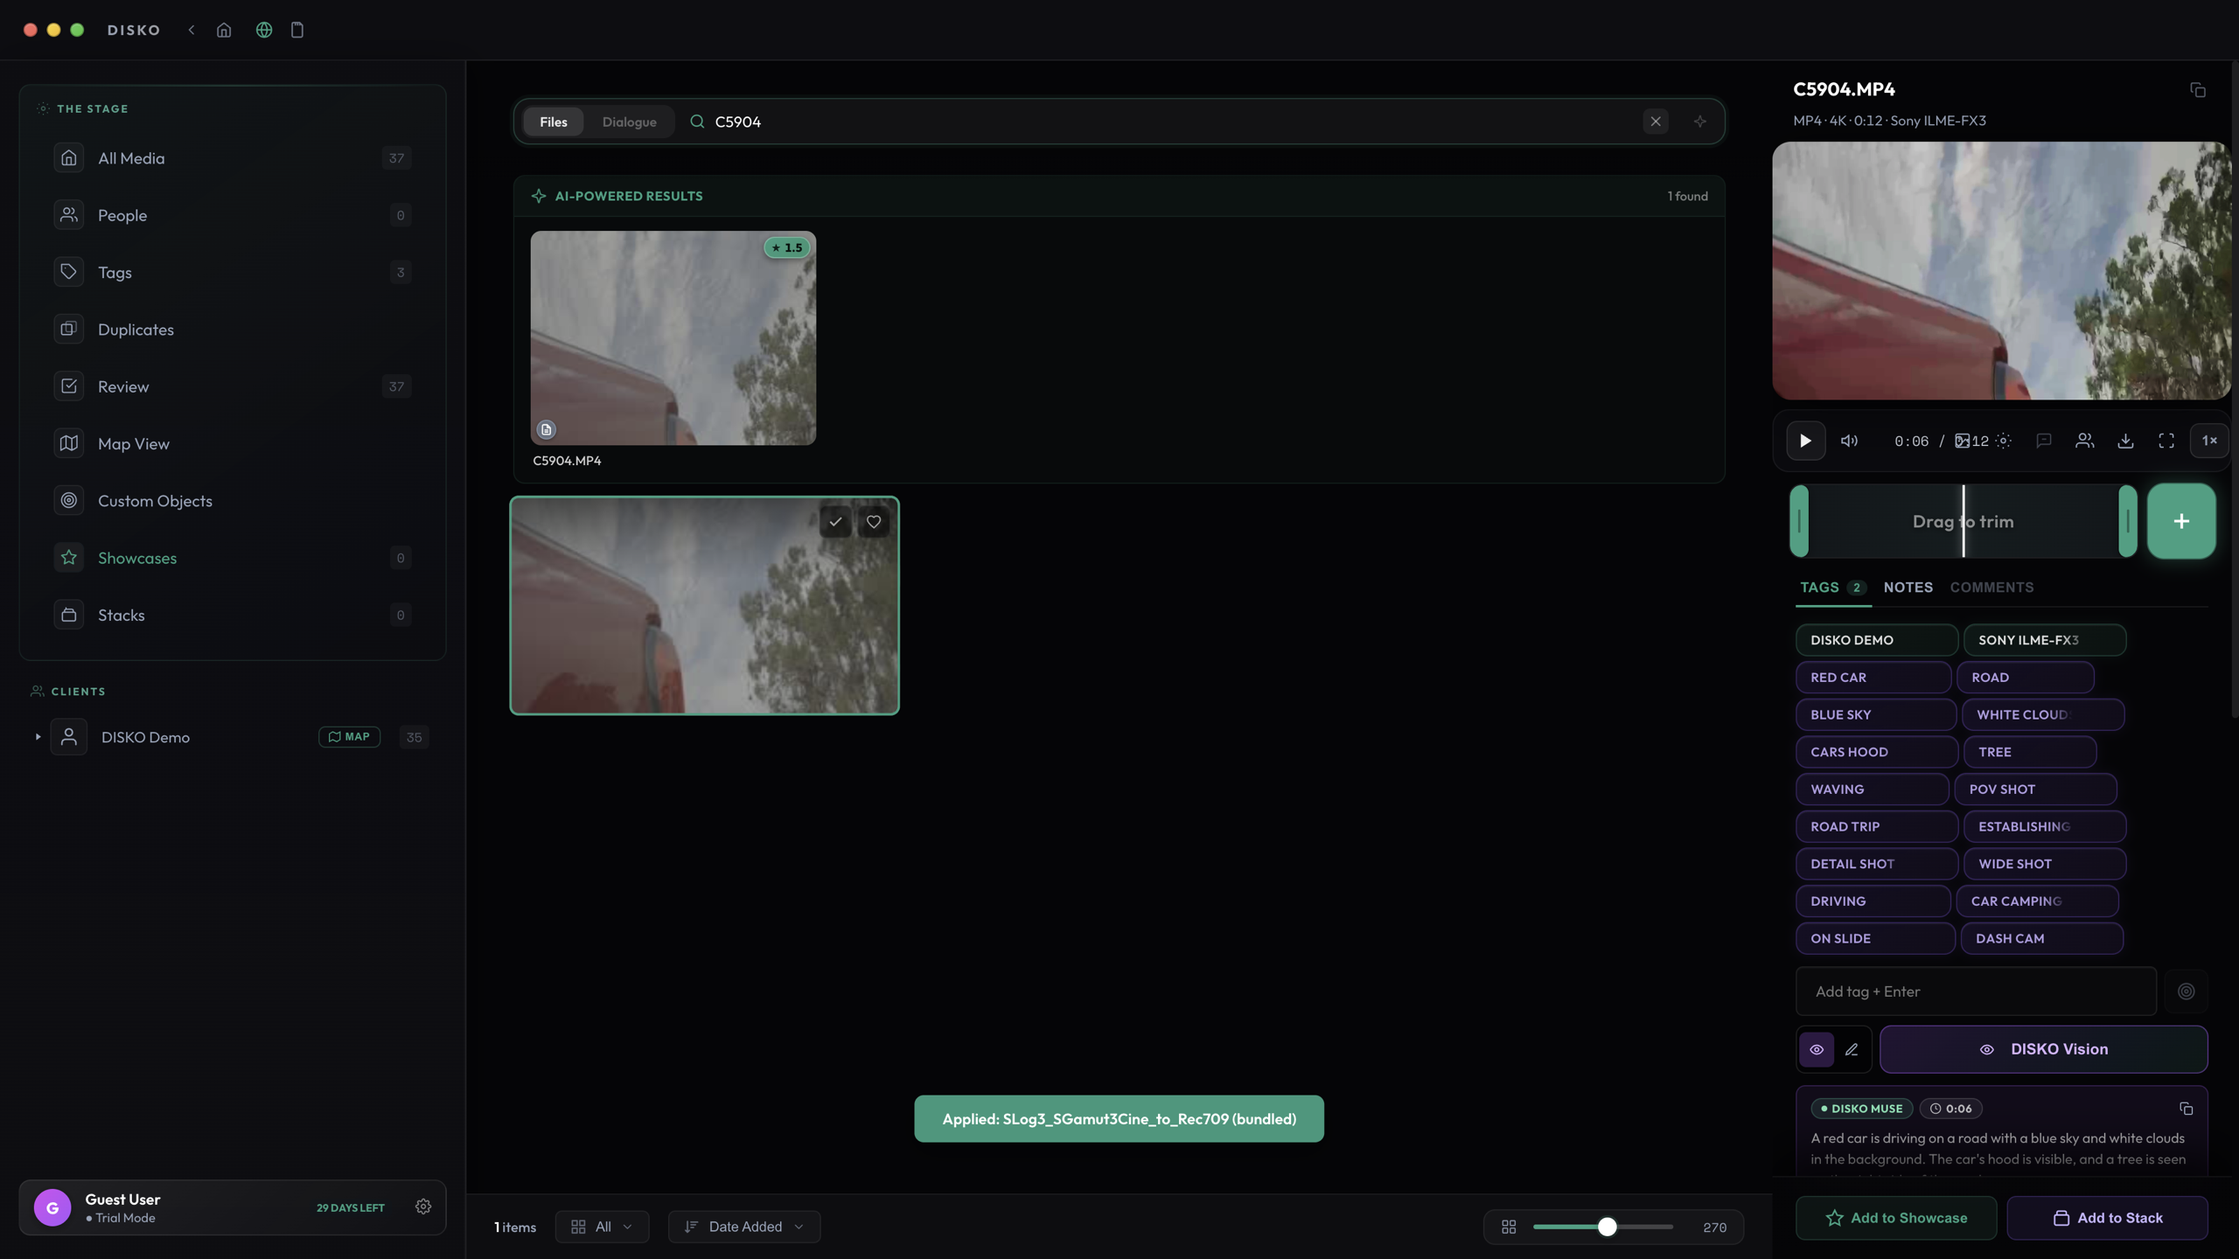This screenshot has height=1259, width=2239.
Task: Open the Comments tab
Action: click(x=1991, y=588)
